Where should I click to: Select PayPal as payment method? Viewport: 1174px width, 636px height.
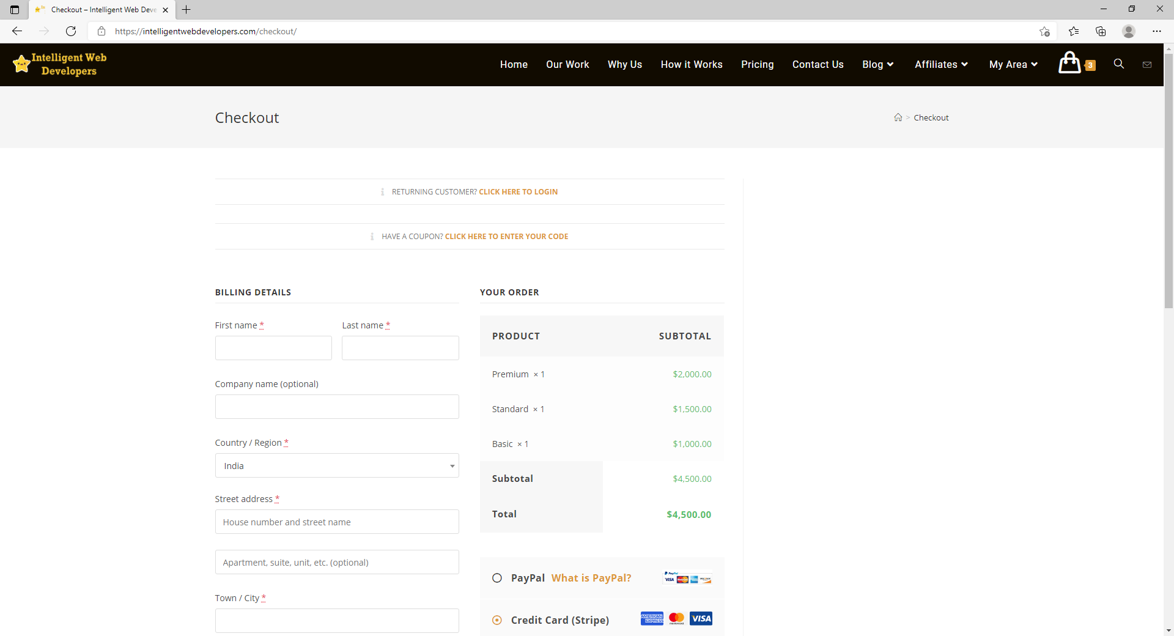[x=497, y=577]
